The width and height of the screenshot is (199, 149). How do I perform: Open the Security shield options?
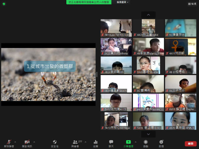click(x=55, y=143)
